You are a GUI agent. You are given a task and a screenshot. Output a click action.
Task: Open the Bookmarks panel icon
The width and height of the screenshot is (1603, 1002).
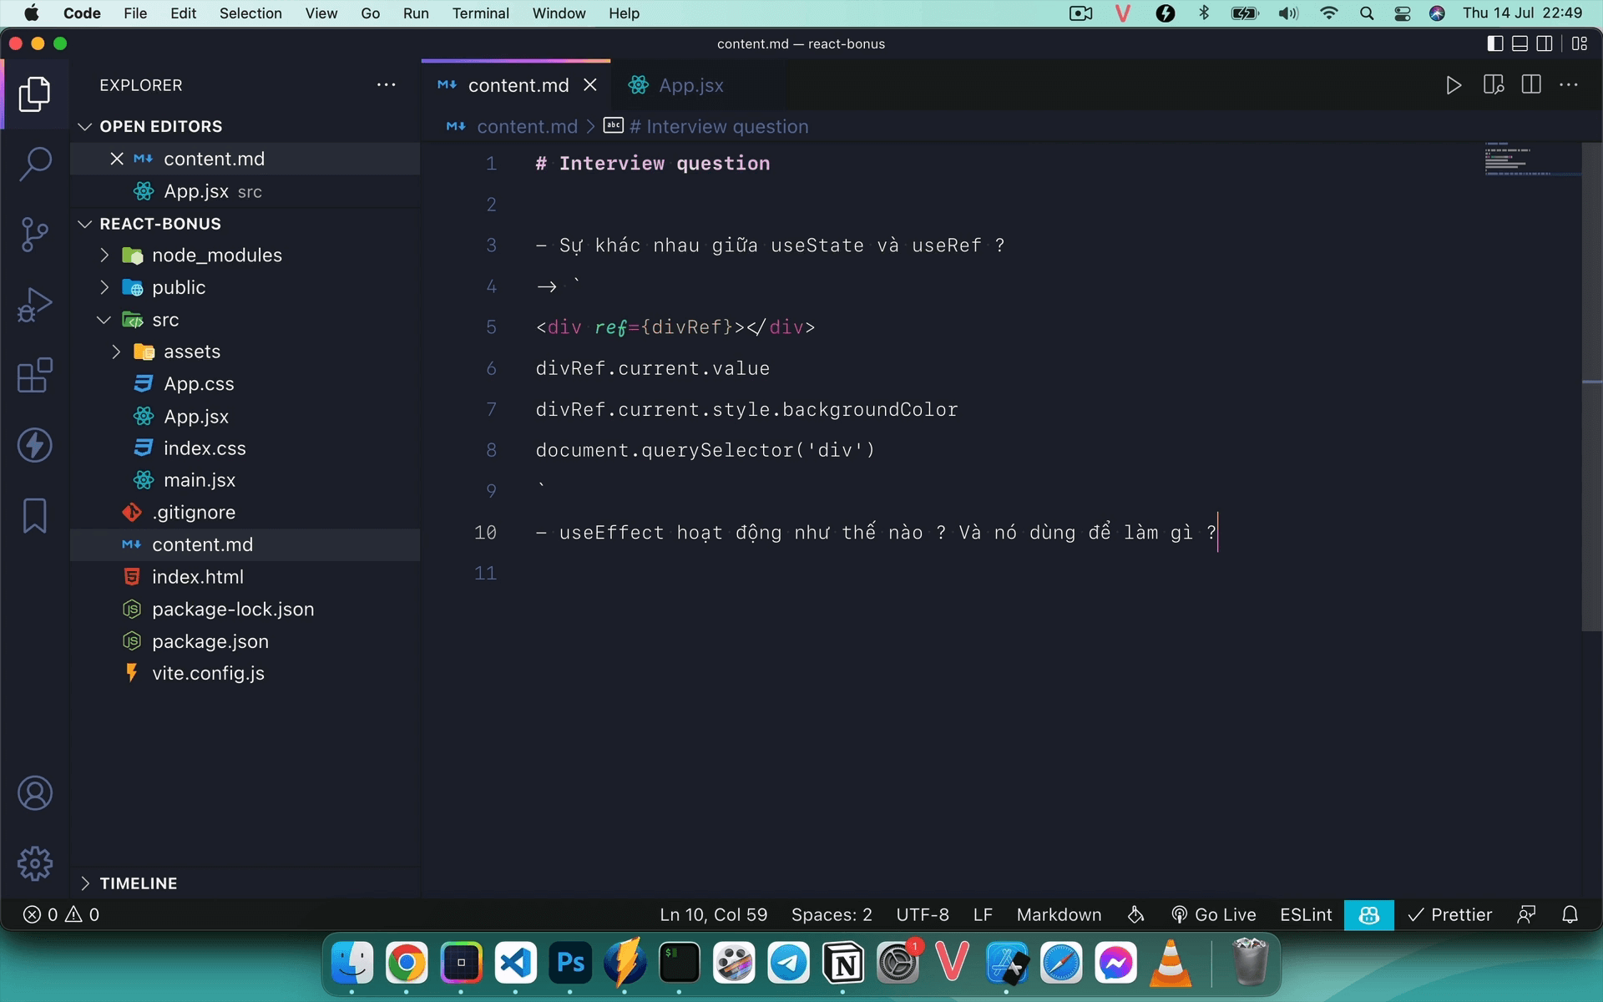coord(34,515)
